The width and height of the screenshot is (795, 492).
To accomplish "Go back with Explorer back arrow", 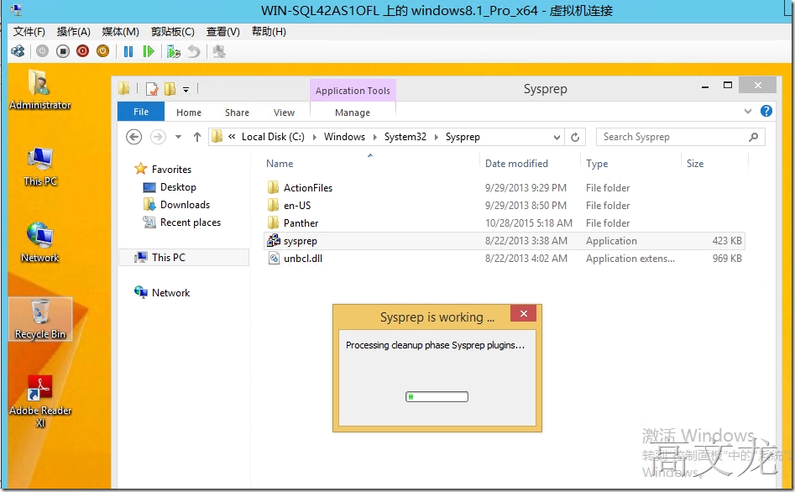I will coord(133,137).
